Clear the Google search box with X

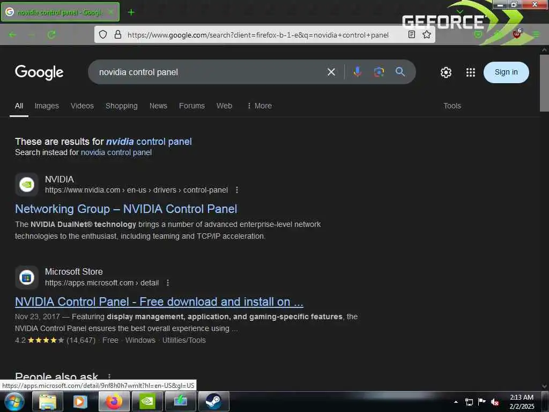(331, 72)
